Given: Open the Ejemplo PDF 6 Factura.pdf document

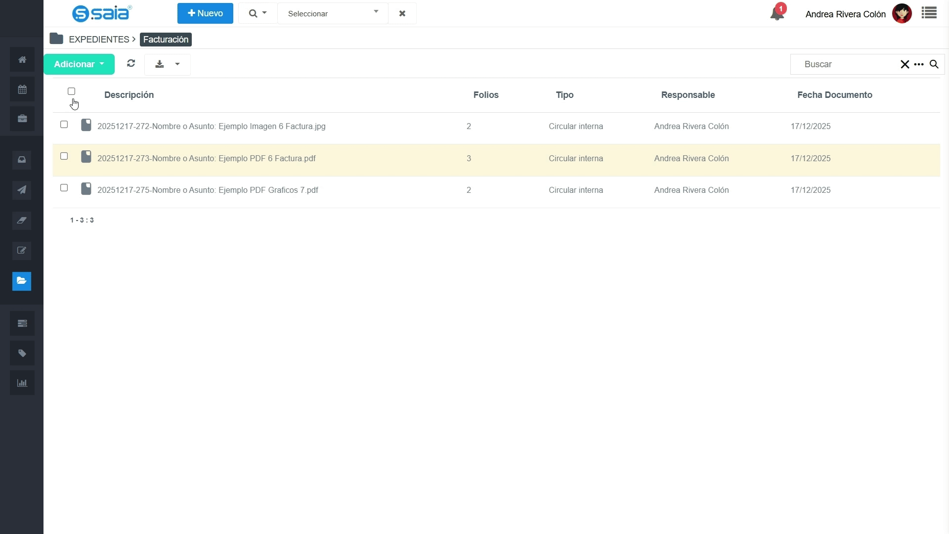Looking at the screenshot, I should click(206, 159).
